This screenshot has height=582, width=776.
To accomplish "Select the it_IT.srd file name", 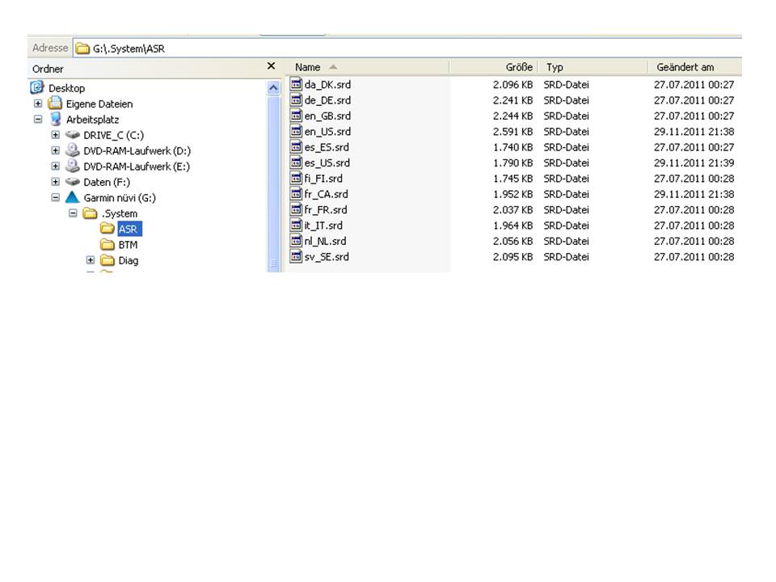I will [323, 226].
